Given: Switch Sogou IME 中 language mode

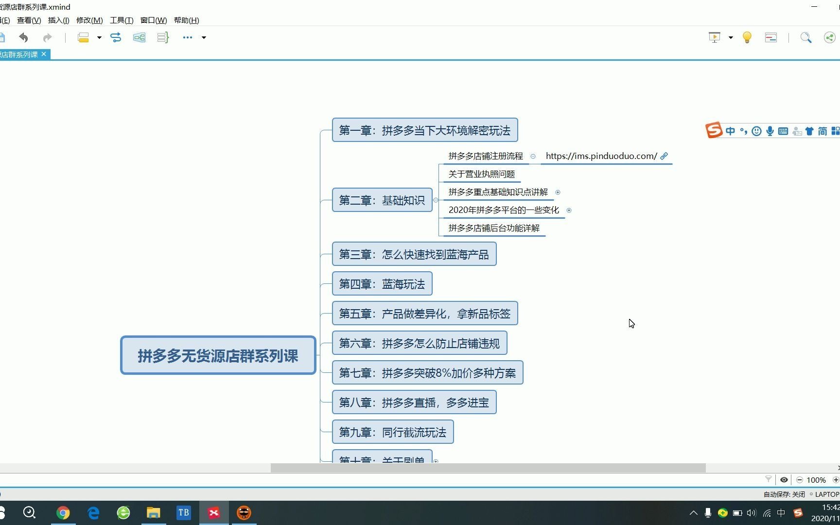Looking at the screenshot, I should 730,131.
